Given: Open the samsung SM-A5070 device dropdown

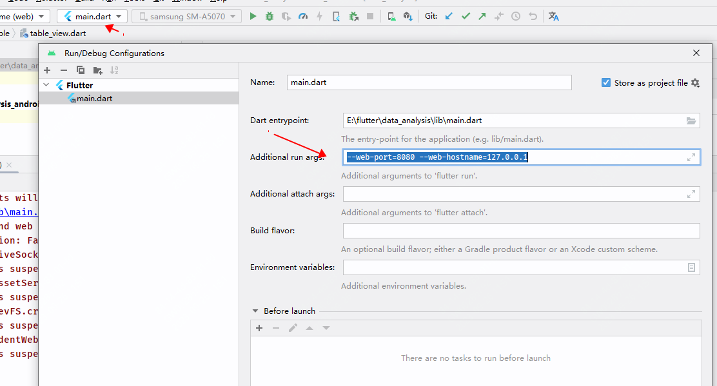Looking at the screenshot, I should (186, 17).
